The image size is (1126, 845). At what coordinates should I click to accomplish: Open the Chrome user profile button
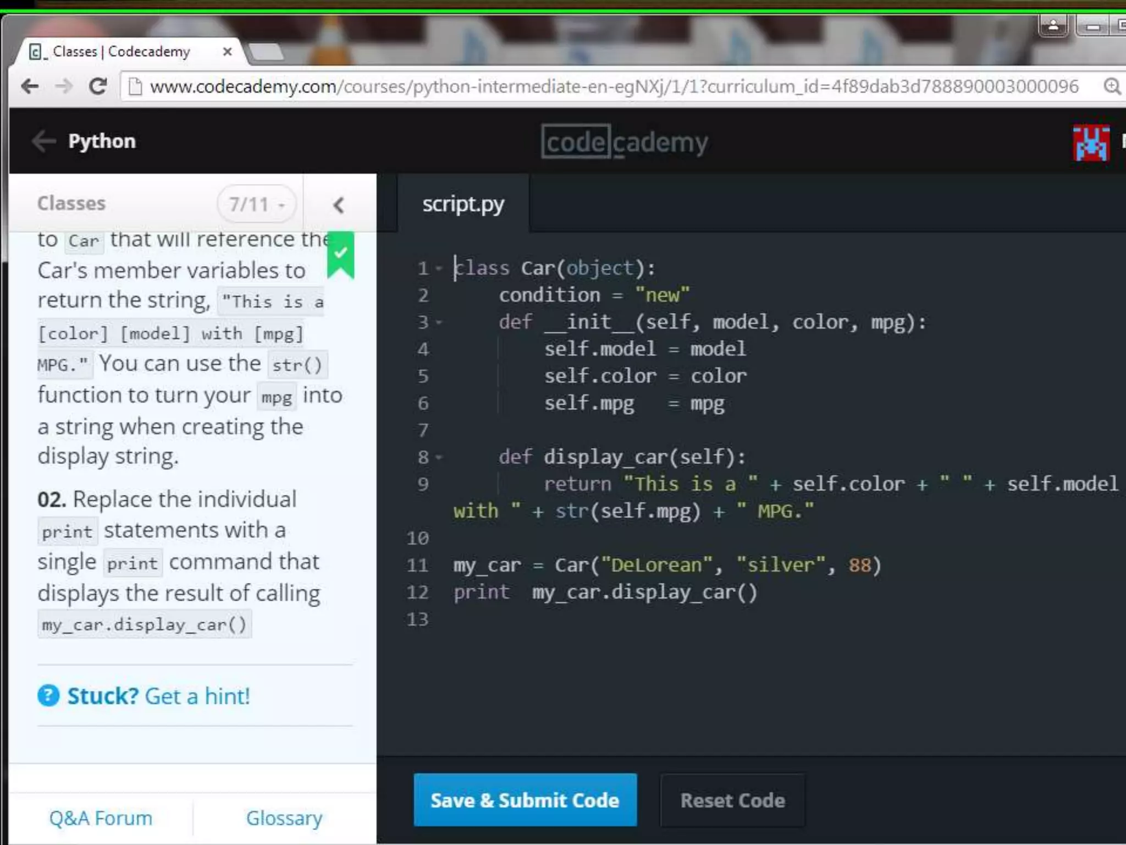coord(1053,25)
